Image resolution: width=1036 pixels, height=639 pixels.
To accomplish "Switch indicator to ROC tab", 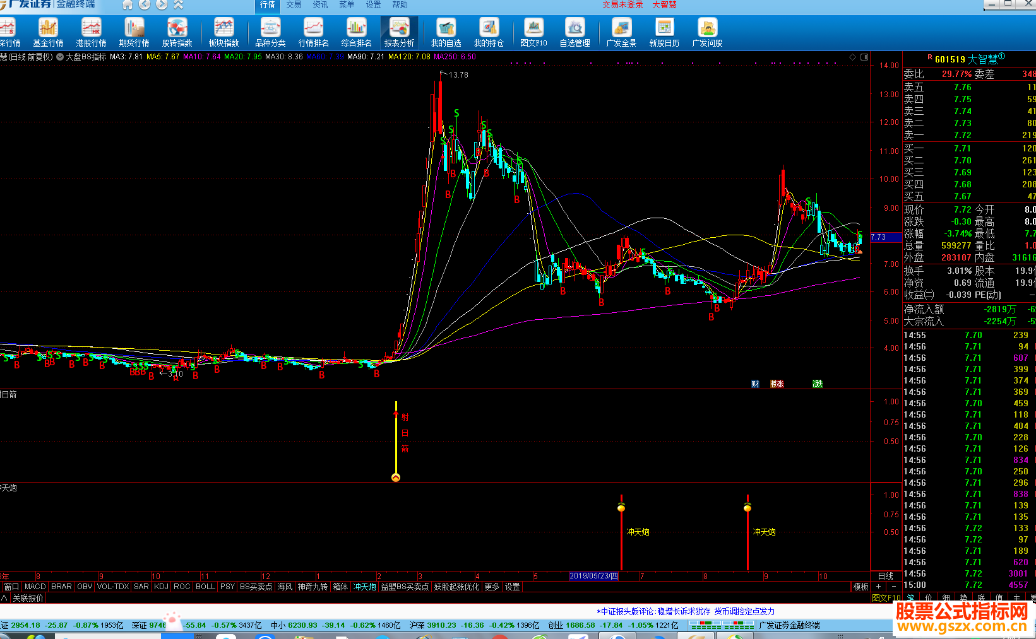I will tap(182, 587).
